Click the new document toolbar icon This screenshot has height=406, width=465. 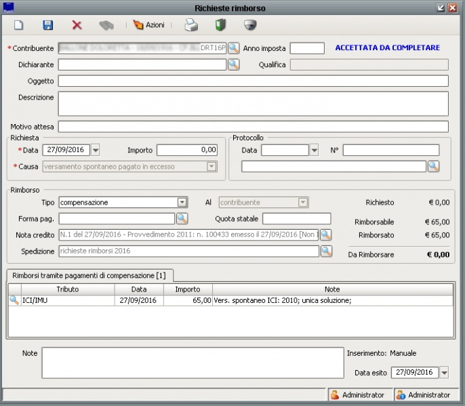tap(19, 25)
